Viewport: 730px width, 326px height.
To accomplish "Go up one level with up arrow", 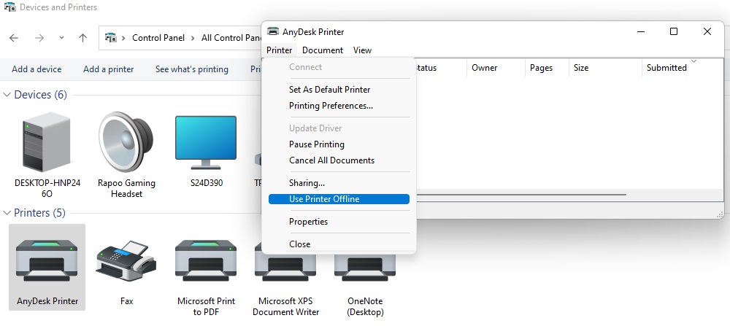I will [x=83, y=38].
